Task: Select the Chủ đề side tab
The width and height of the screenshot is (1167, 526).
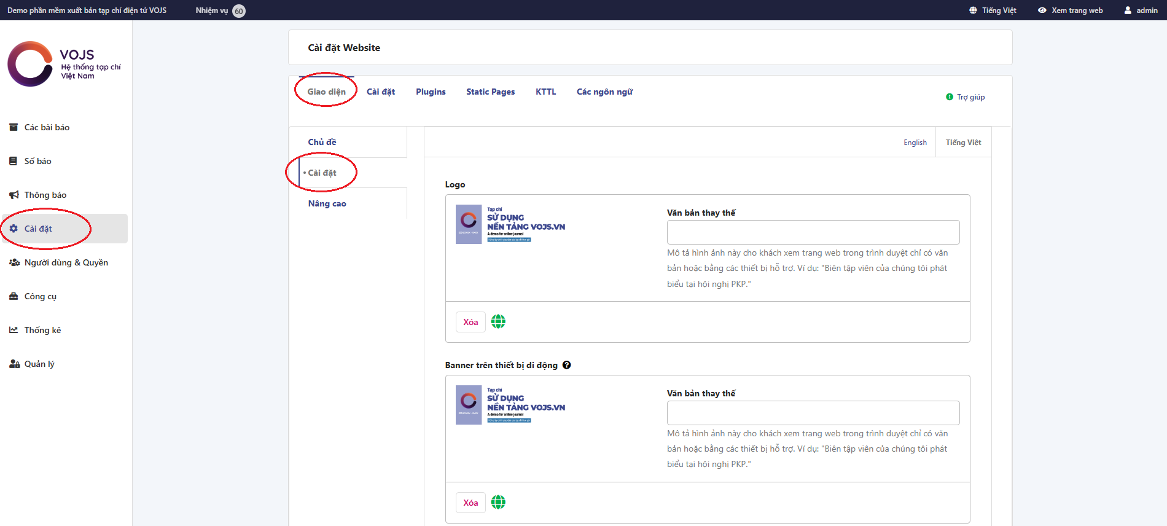Action: (322, 142)
